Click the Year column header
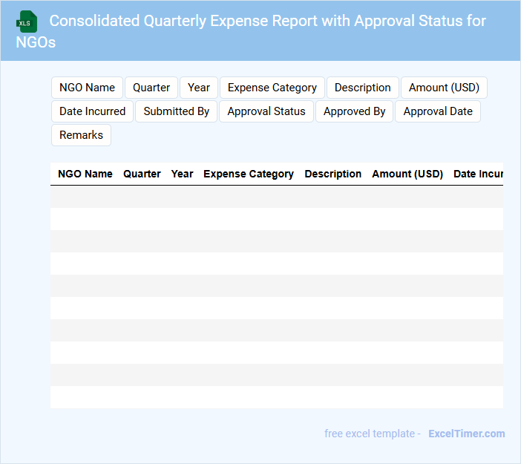Viewport: 521px width, 464px height. click(182, 174)
